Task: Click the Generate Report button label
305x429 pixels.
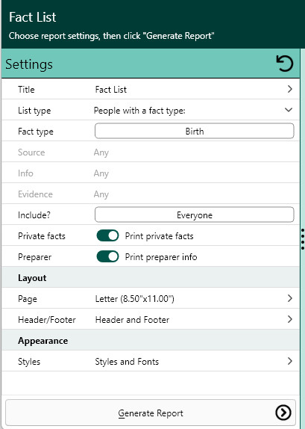Action: click(151, 413)
